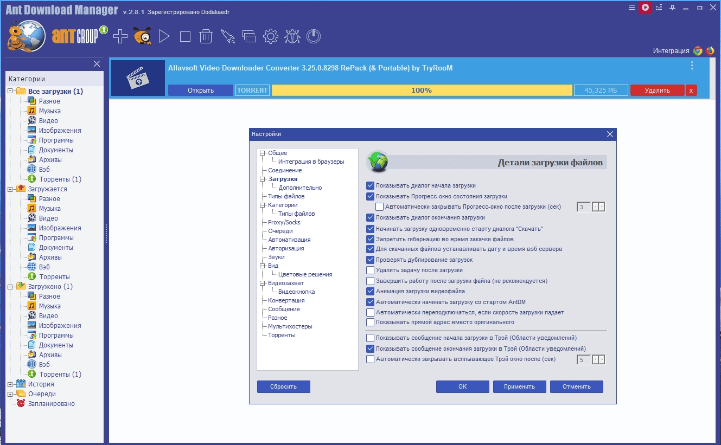The height and width of the screenshot is (445, 721).
Task: Click the video file thumbnail of download
Action: click(x=138, y=78)
